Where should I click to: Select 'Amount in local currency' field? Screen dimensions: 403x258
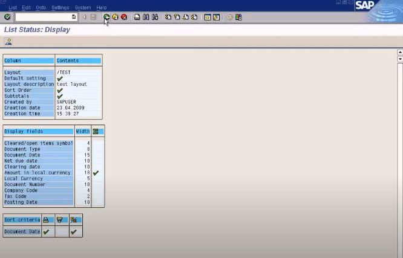point(39,173)
